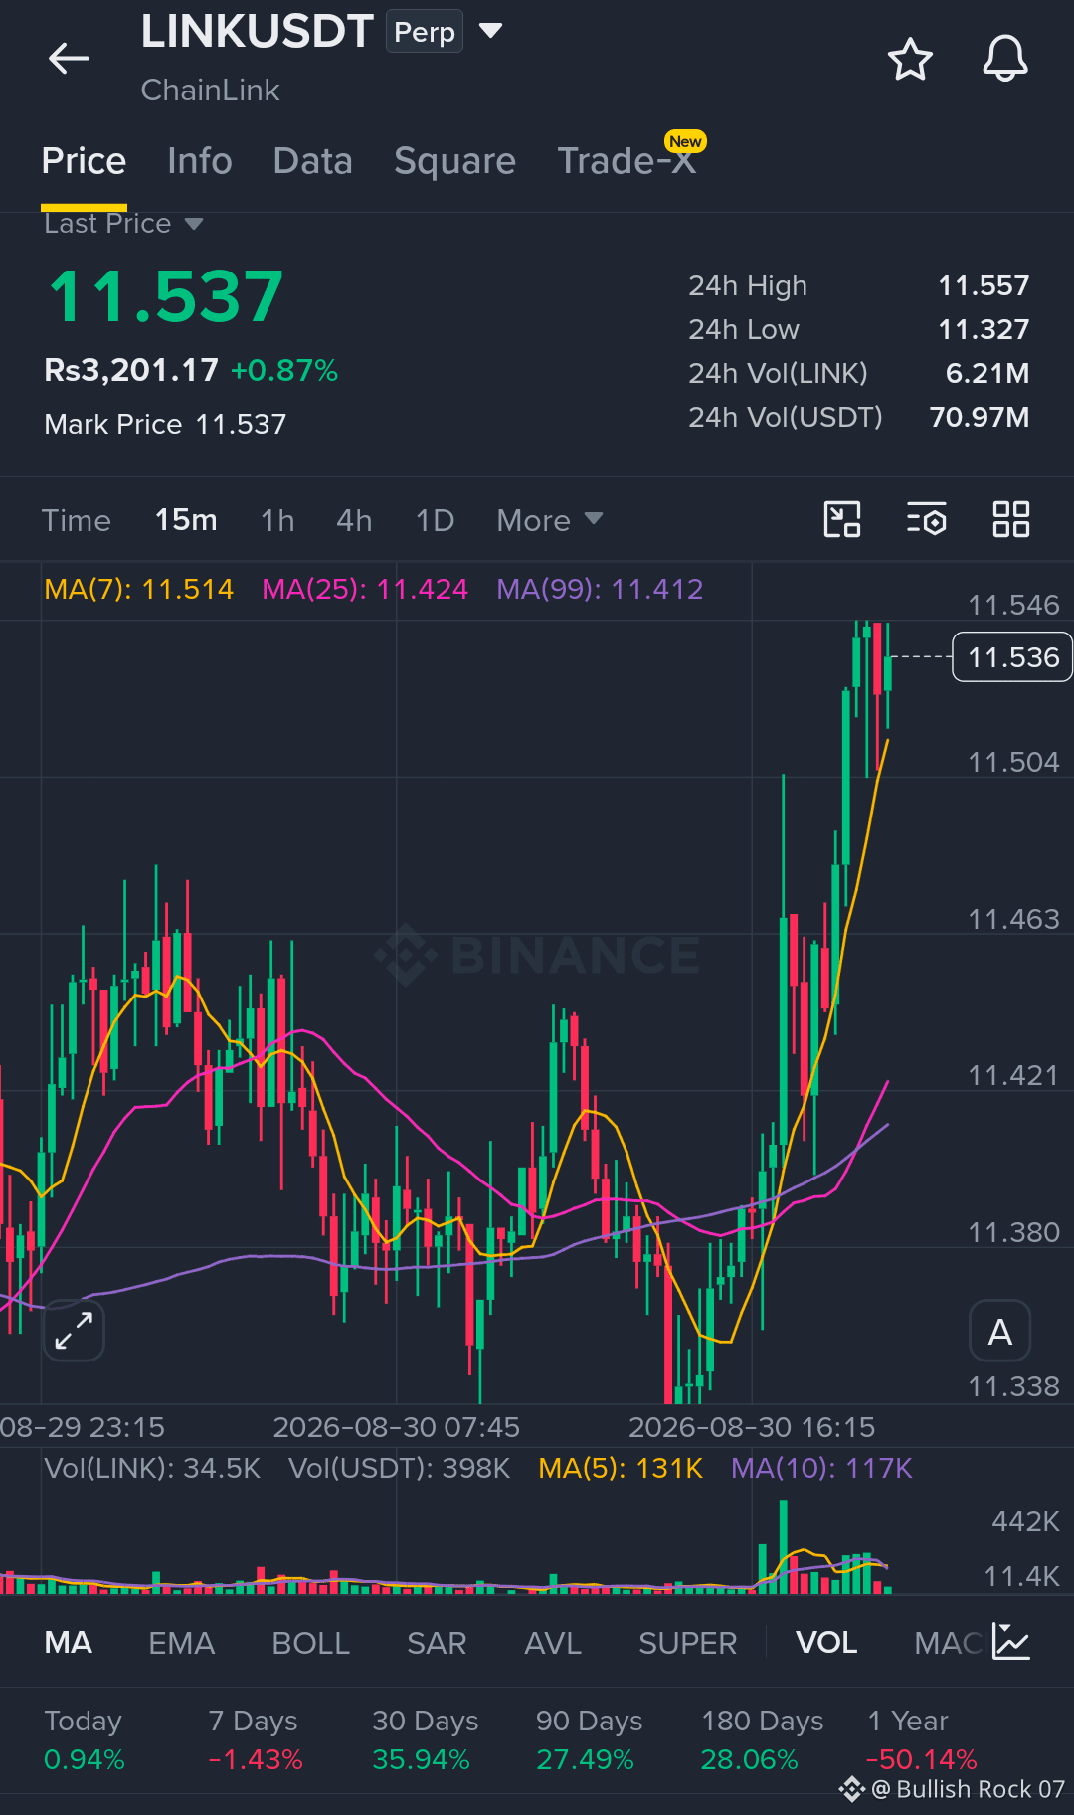Tap the 7 Days -1.43% performance
Screen dimensions: 1074x1815
pos(255,1740)
